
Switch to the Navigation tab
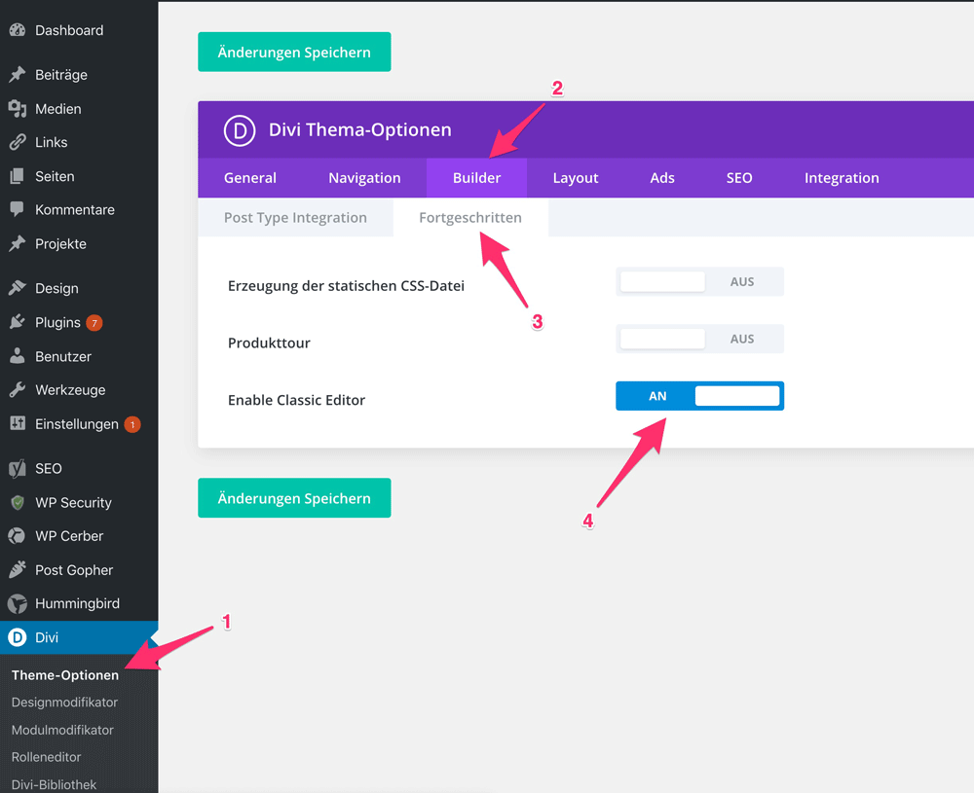click(364, 178)
